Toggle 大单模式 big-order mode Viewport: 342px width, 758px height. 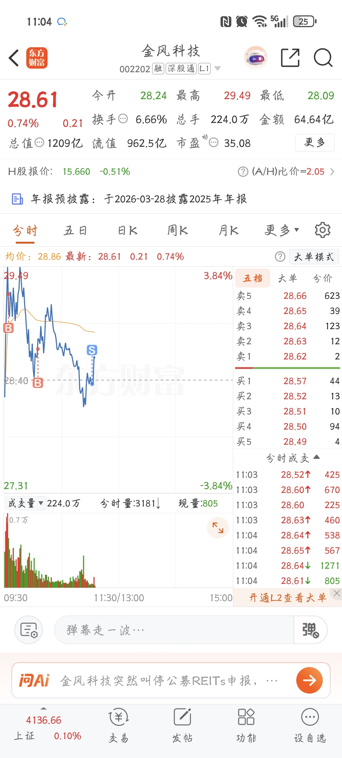click(314, 257)
